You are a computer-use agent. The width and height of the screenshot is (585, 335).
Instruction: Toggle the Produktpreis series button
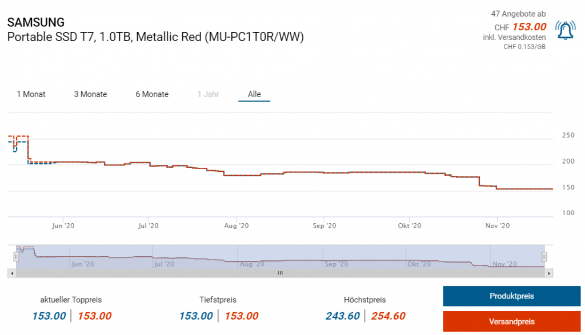511,296
